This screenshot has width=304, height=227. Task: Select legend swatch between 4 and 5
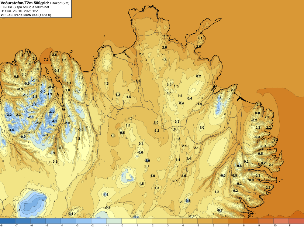pyautogui.click(x=190, y=221)
